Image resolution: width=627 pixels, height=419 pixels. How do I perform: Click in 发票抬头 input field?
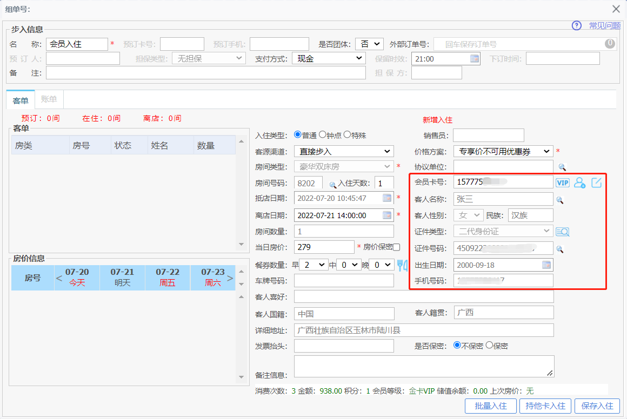344,346
